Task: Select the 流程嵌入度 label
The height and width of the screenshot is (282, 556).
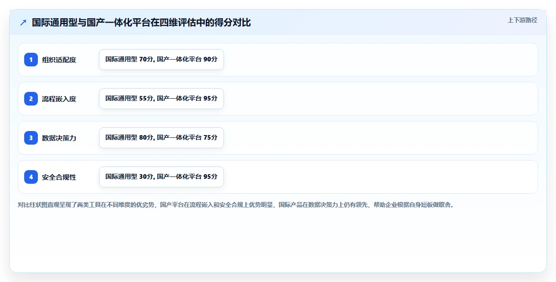Action: click(59, 99)
